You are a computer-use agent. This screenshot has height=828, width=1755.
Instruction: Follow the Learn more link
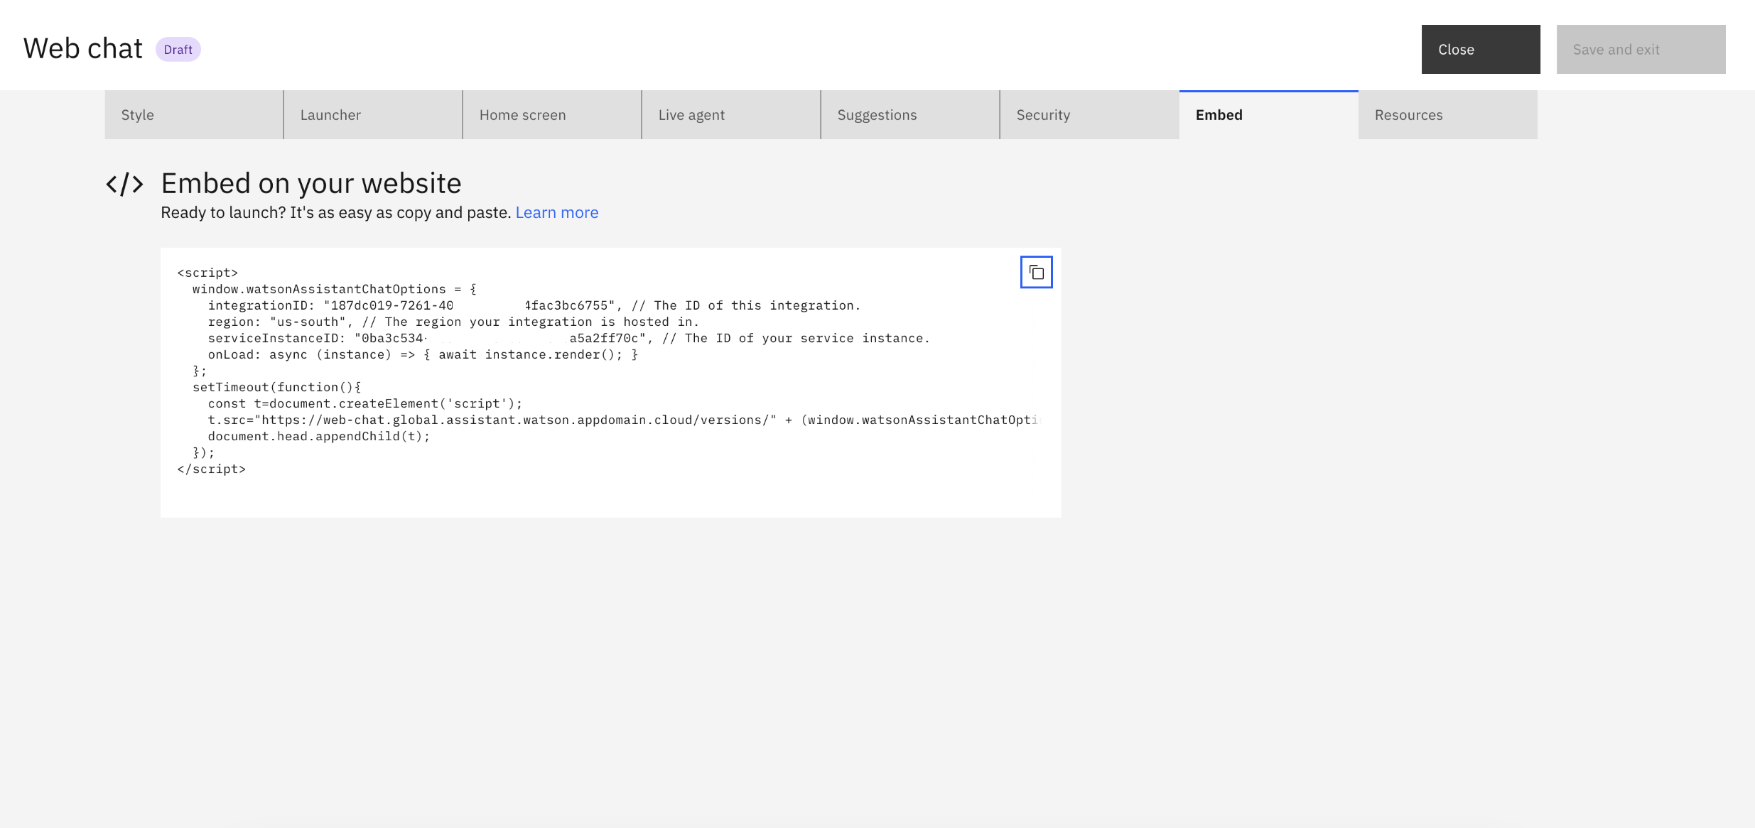[556, 212]
